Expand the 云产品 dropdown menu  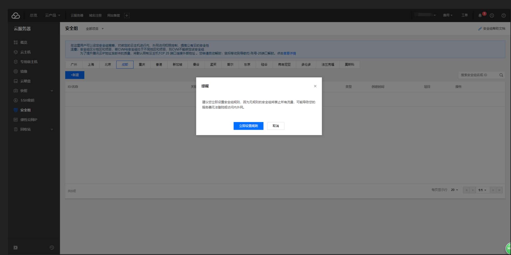(53, 15)
